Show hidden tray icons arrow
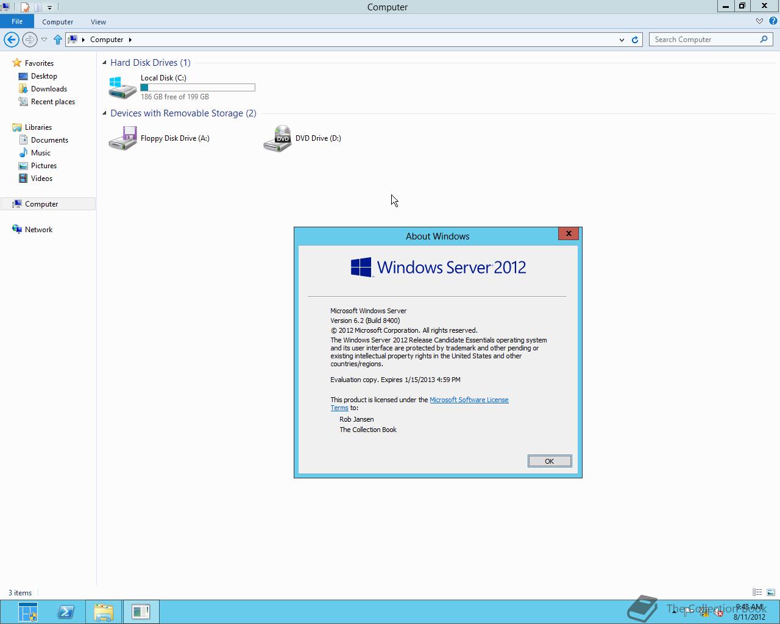 tap(674, 612)
